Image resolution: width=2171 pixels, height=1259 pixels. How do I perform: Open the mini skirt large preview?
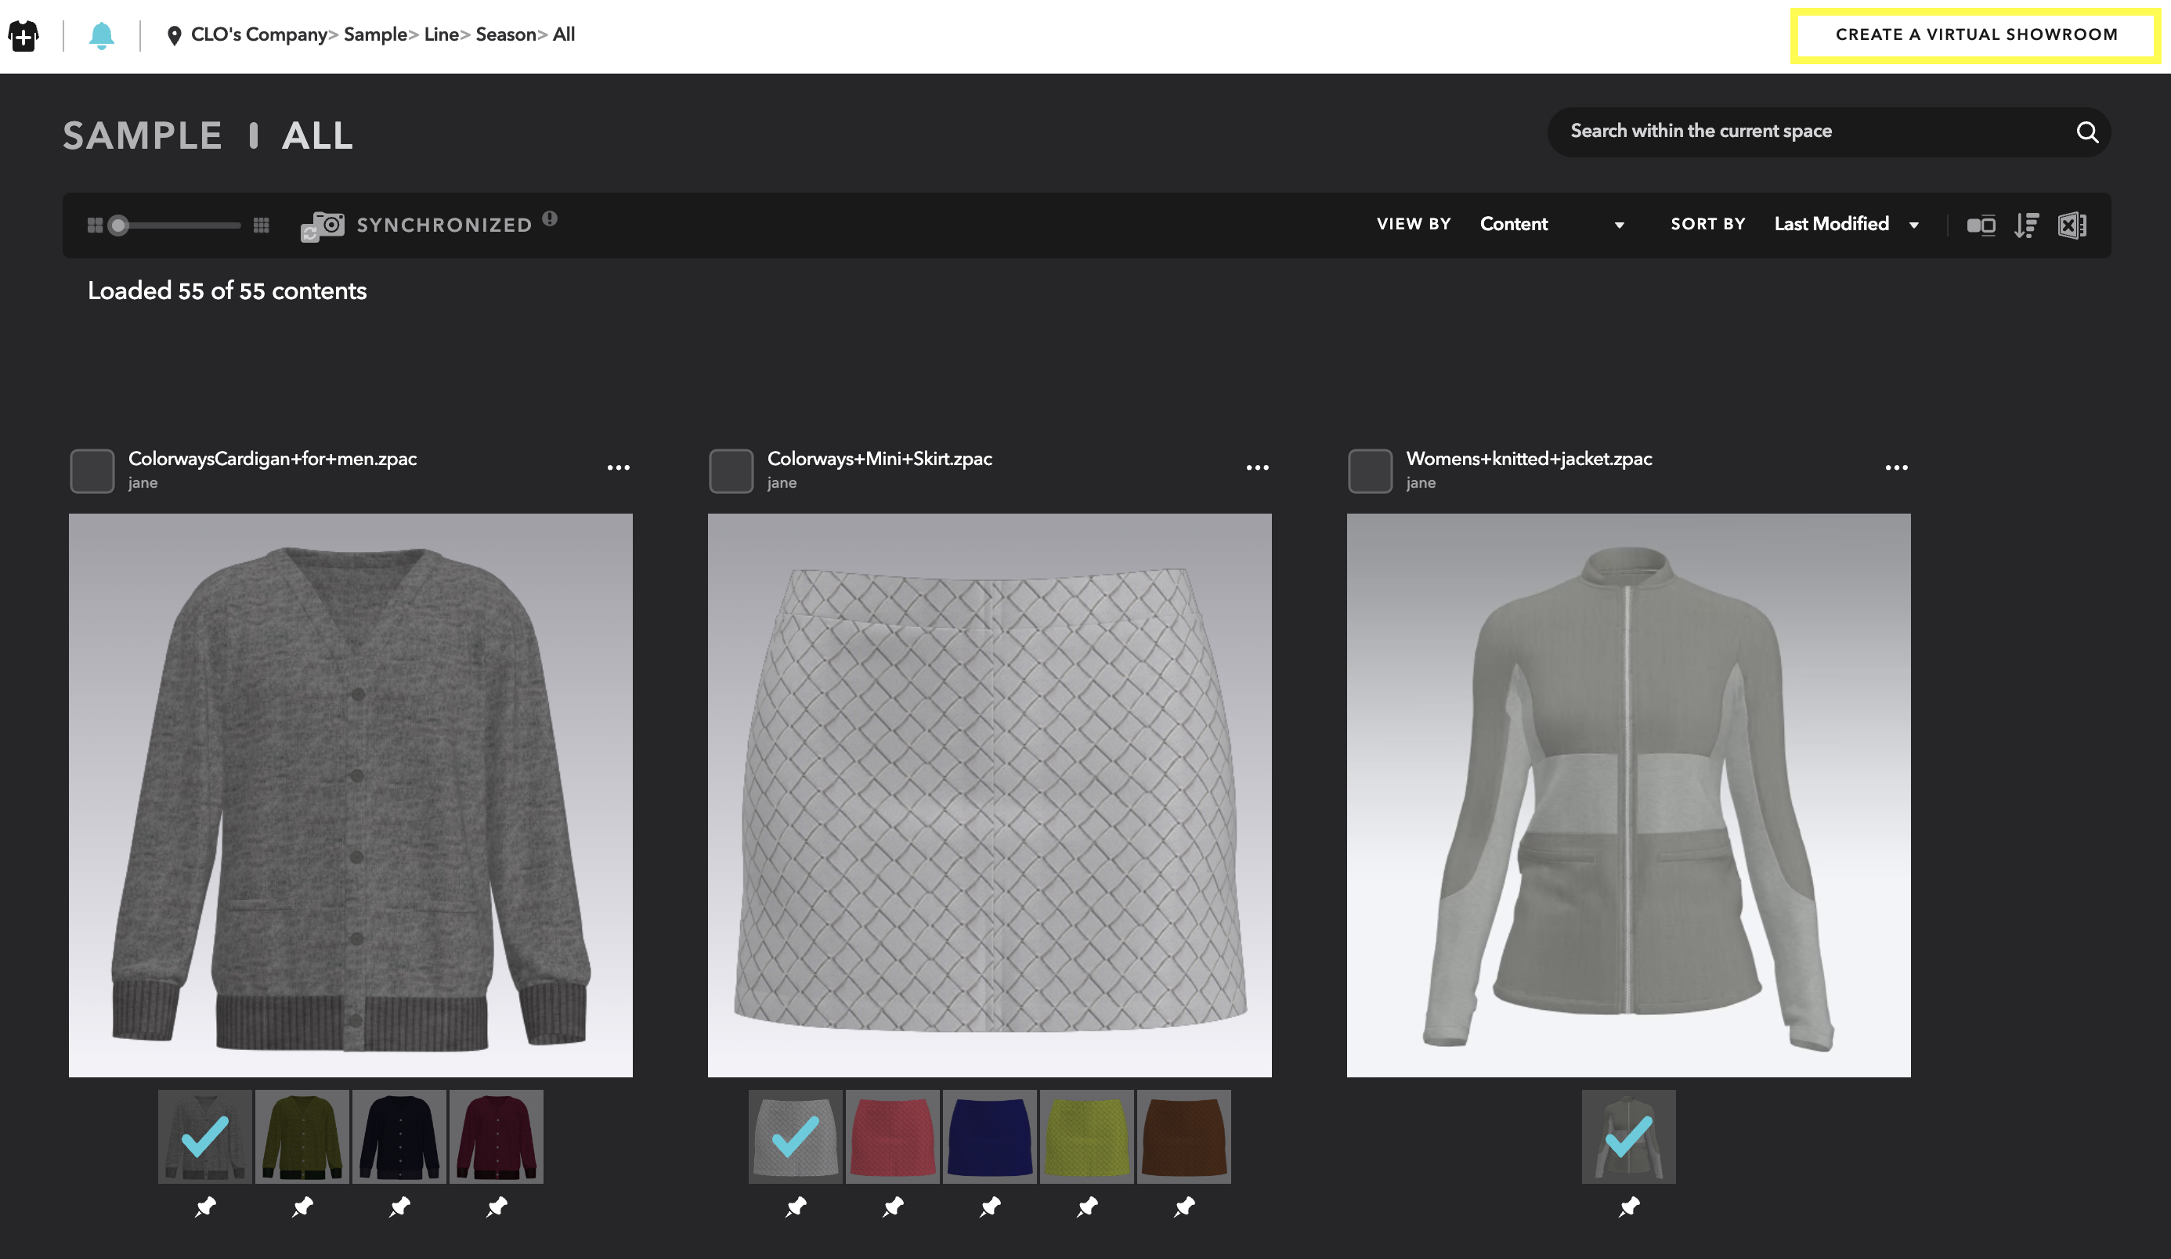tap(990, 795)
